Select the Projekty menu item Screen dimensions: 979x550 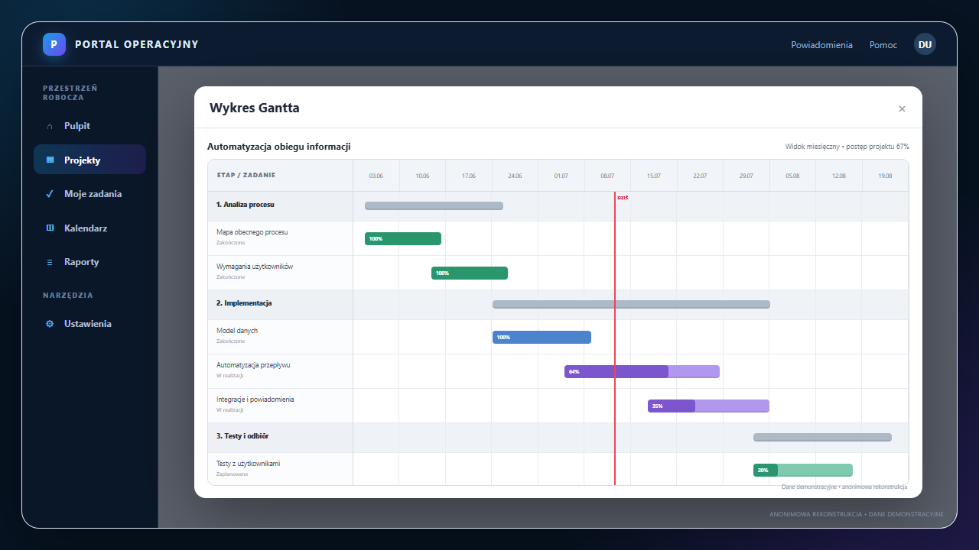tap(89, 160)
